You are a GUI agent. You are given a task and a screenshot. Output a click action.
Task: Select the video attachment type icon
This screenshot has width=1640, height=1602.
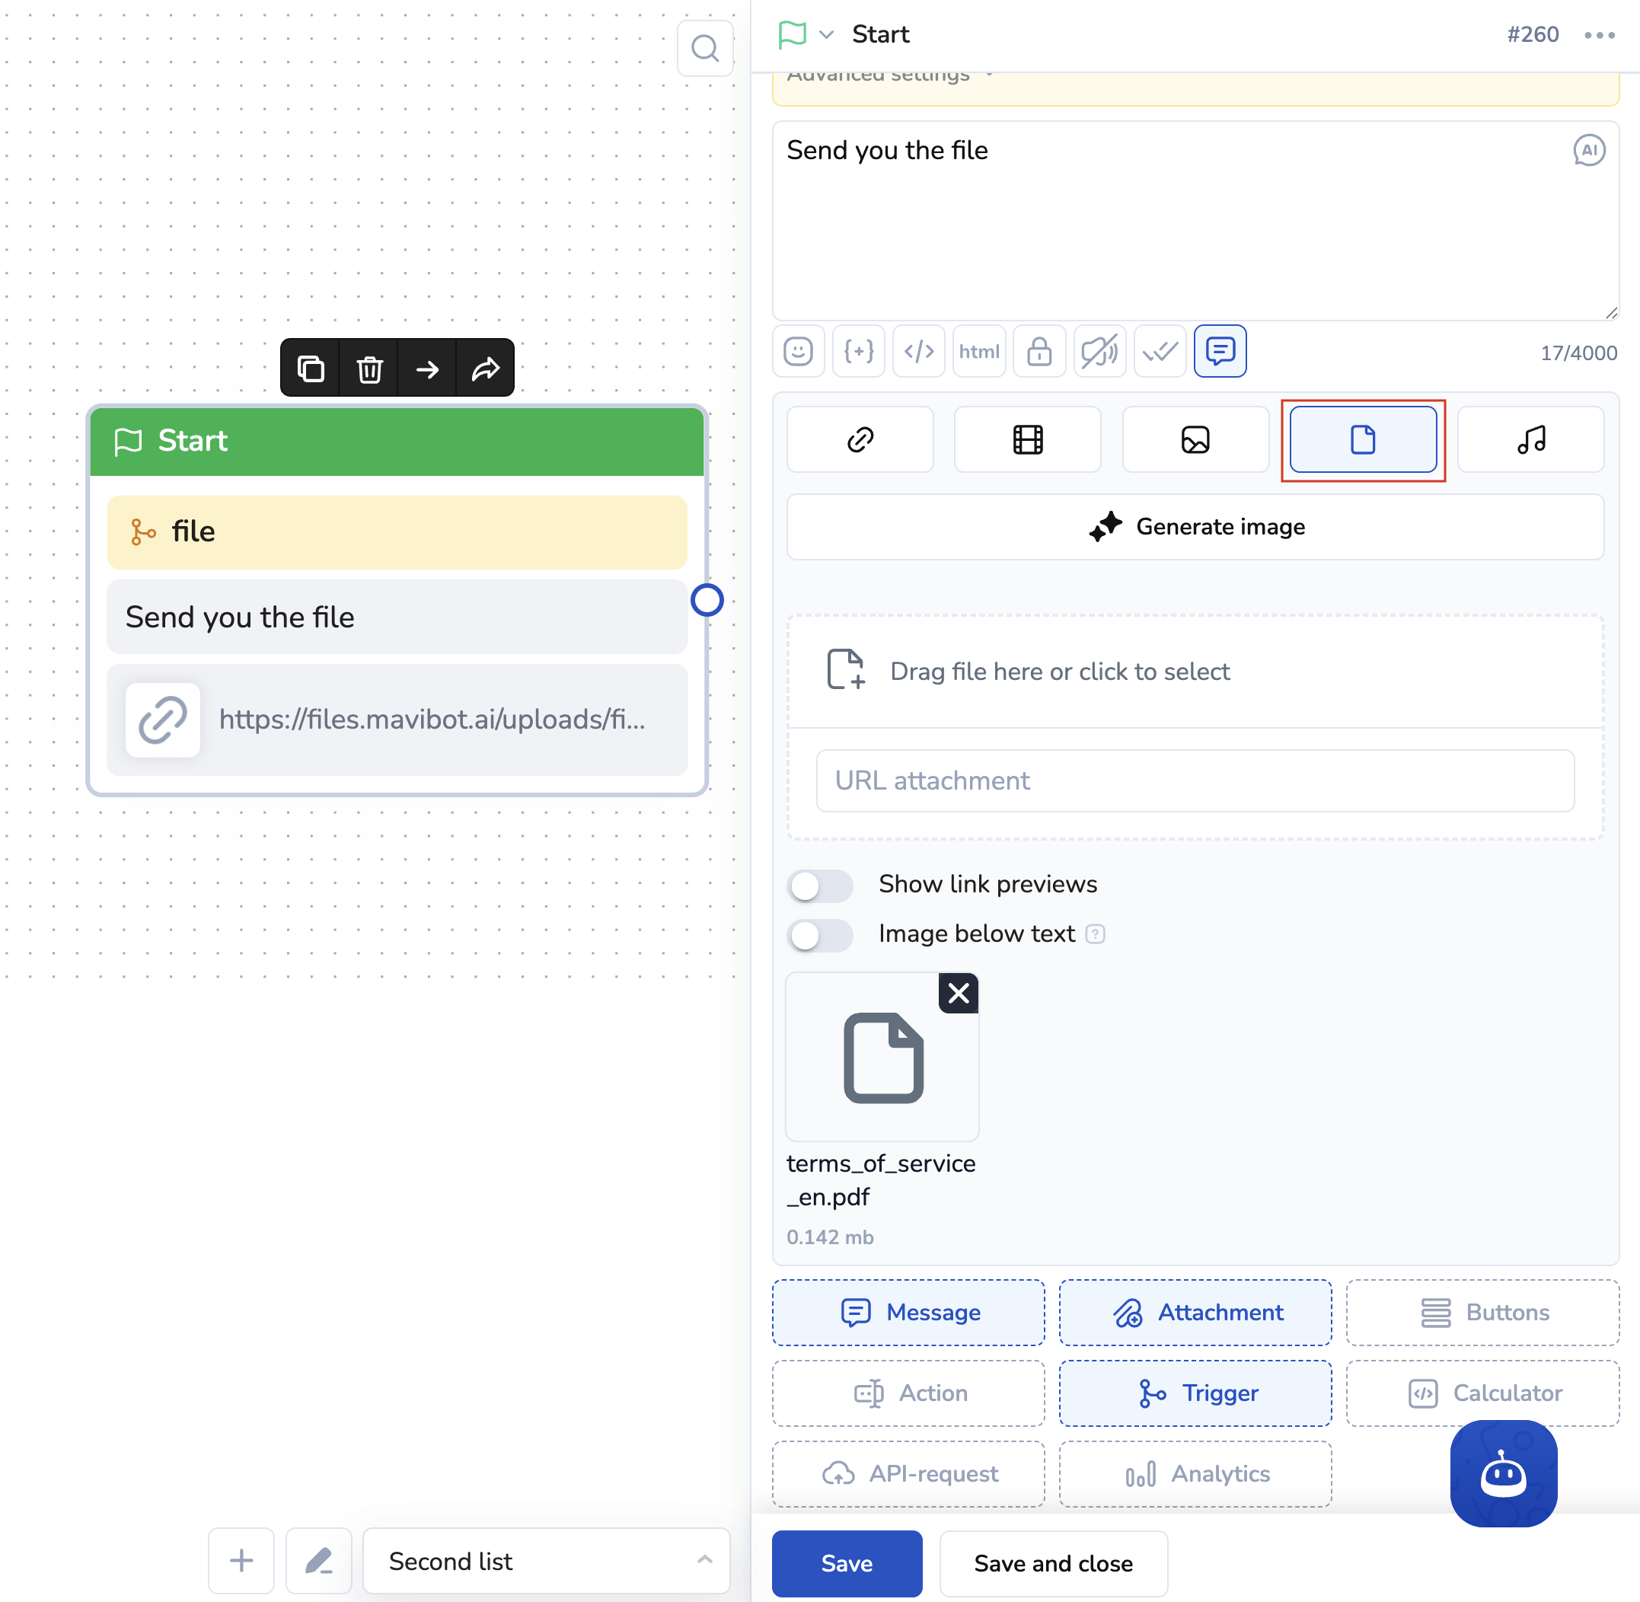[1027, 439]
